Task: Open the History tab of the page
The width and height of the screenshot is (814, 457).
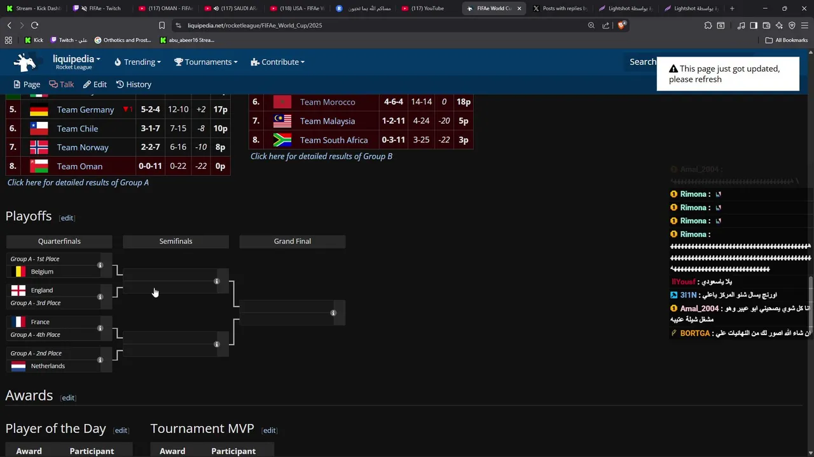Action: [x=134, y=84]
